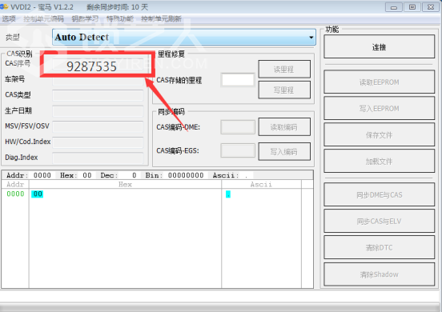Open the 选项 menu
The height and width of the screenshot is (312, 442).
9,19
